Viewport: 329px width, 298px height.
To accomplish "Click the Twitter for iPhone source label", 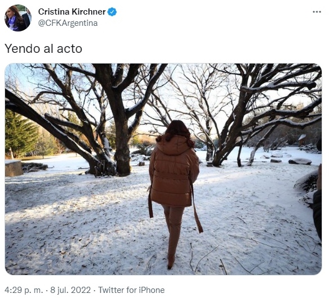I will (131, 290).
